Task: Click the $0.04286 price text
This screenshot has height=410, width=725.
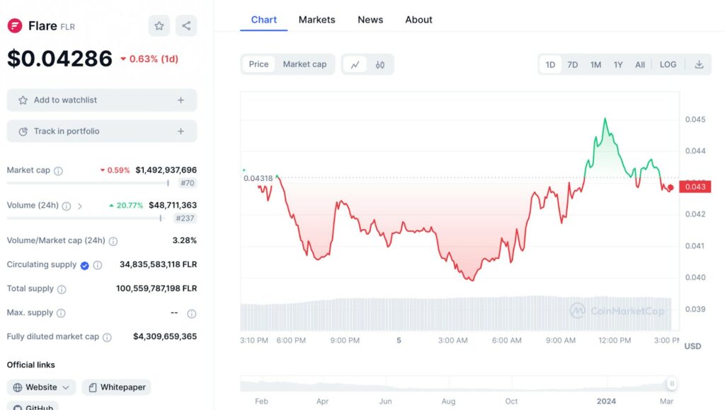Action: coord(59,59)
